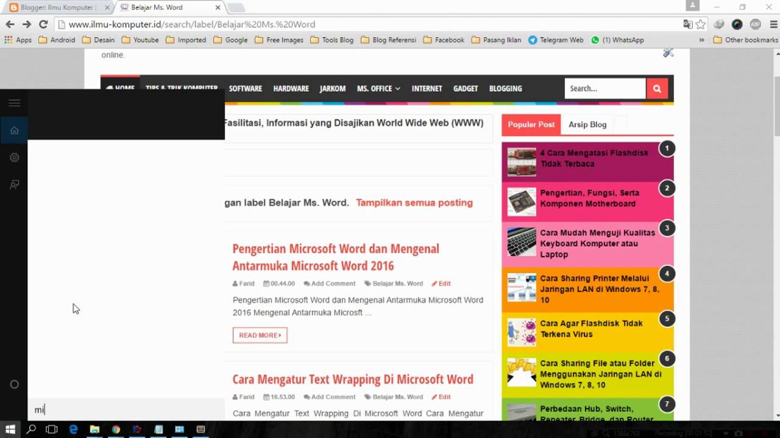The image size is (780, 438).
Task: Open the Blog Referensi bookmarks folder
Action: [x=388, y=40]
